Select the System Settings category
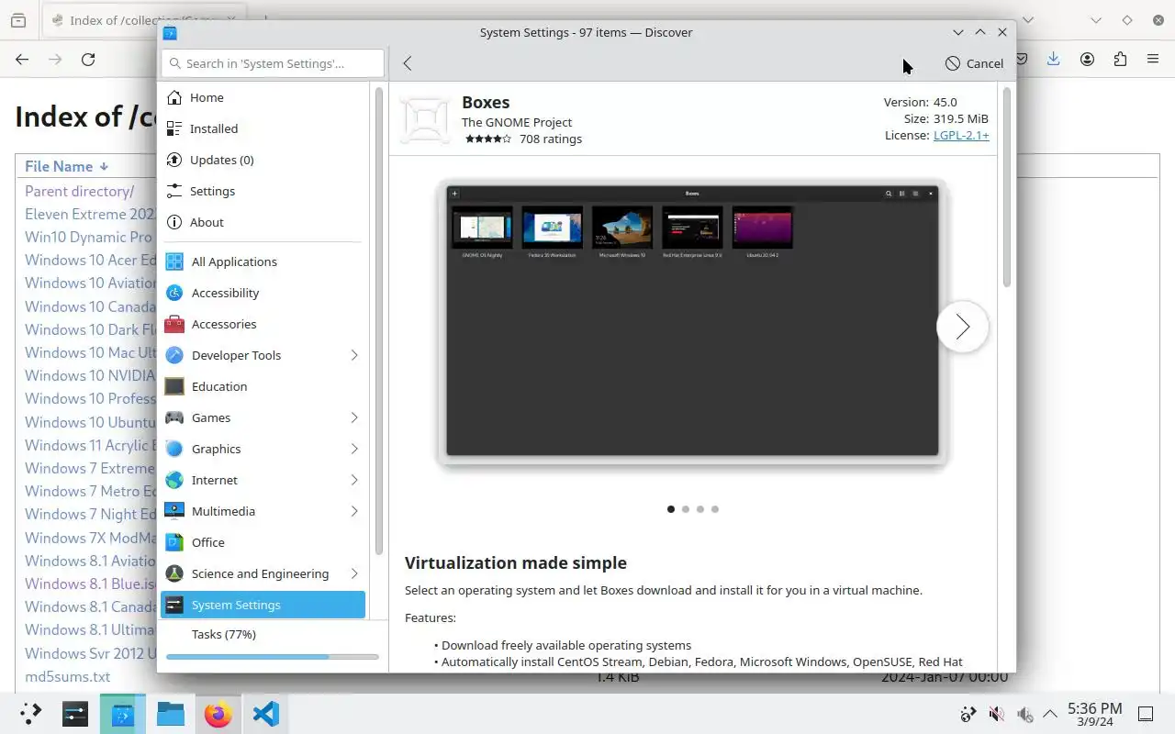Screen dimensions: 1175x734 pos(263,605)
